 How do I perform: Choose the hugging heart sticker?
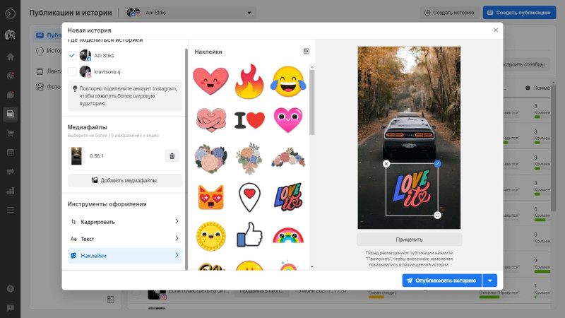click(210, 120)
